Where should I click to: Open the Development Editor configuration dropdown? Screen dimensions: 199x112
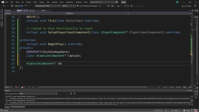tap(48, 6)
